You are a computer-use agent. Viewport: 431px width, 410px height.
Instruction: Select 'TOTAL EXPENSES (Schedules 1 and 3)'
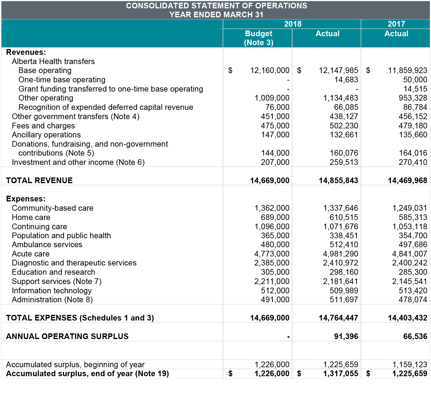pyautogui.click(x=80, y=318)
